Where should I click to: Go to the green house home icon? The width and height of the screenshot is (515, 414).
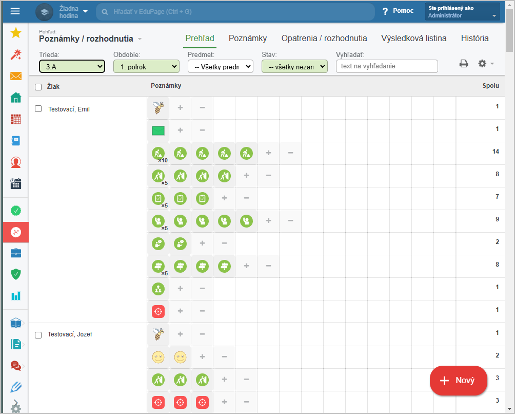pyautogui.click(x=16, y=98)
